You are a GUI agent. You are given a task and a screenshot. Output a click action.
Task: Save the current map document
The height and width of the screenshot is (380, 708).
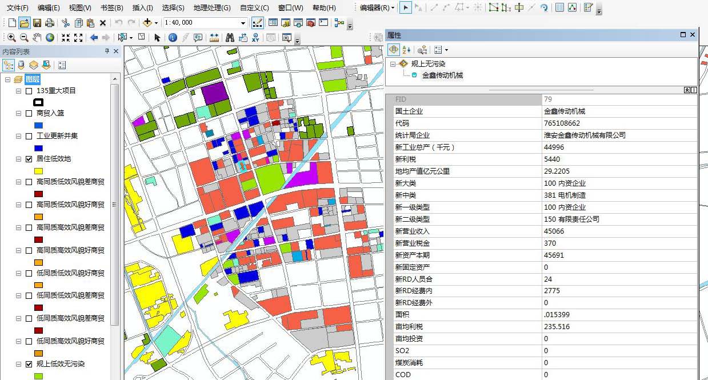(37, 23)
